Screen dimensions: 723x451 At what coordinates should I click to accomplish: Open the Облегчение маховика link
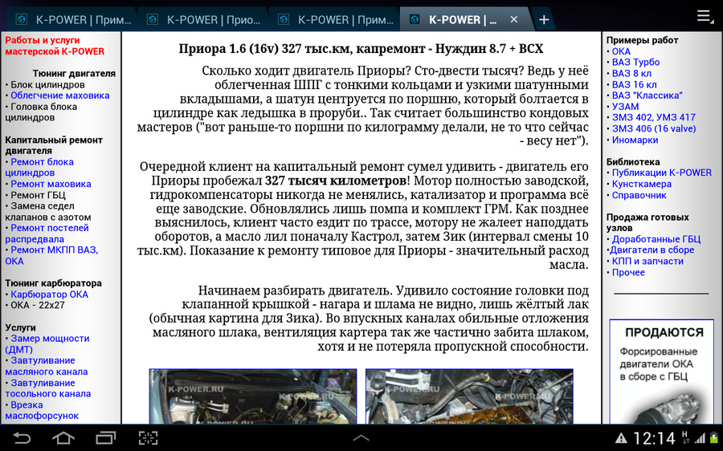click(60, 95)
